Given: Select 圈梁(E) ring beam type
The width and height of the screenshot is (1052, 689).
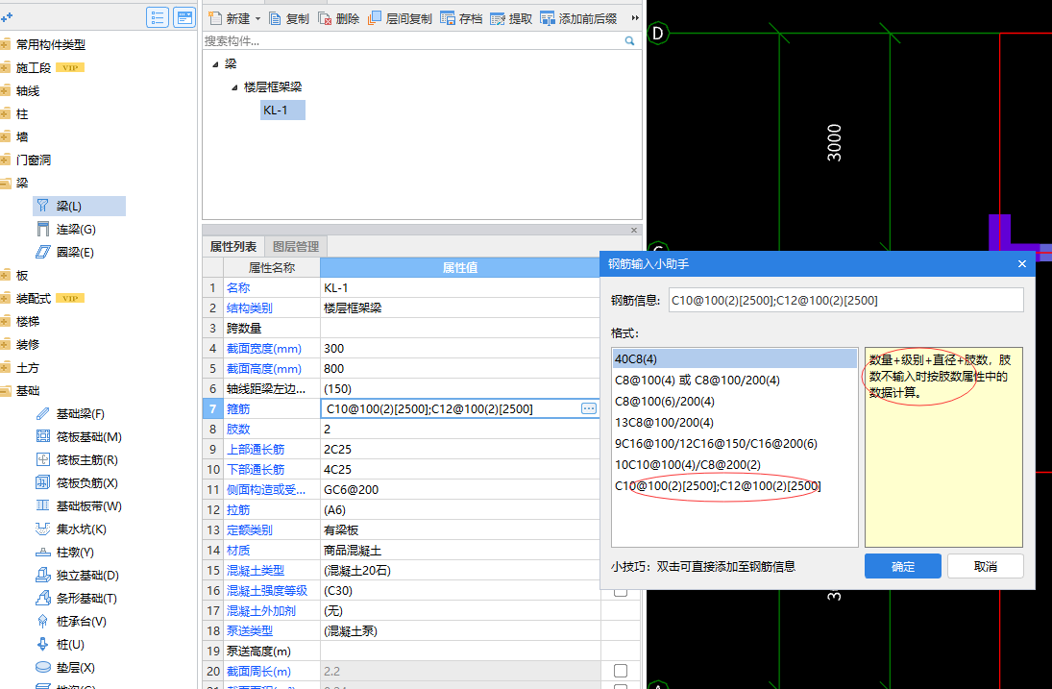Looking at the screenshot, I should (x=64, y=253).
